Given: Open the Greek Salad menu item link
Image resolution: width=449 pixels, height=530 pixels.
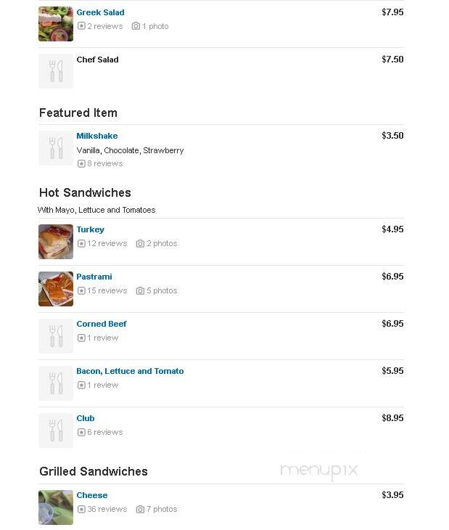Looking at the screenshot, I should coord(100,12).
